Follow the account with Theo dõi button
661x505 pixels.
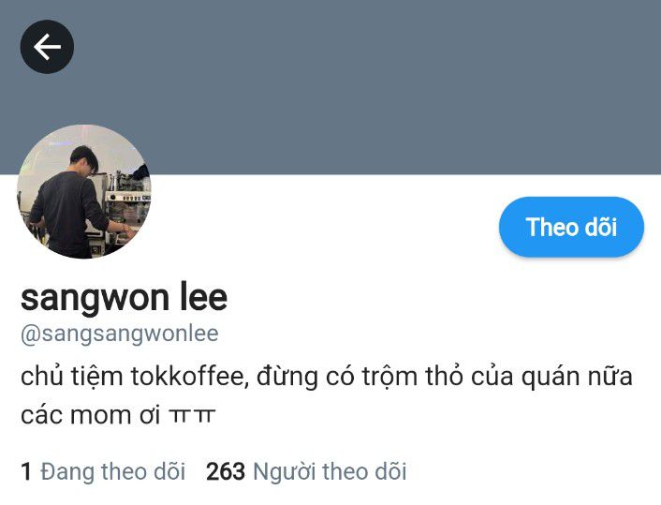571,227
